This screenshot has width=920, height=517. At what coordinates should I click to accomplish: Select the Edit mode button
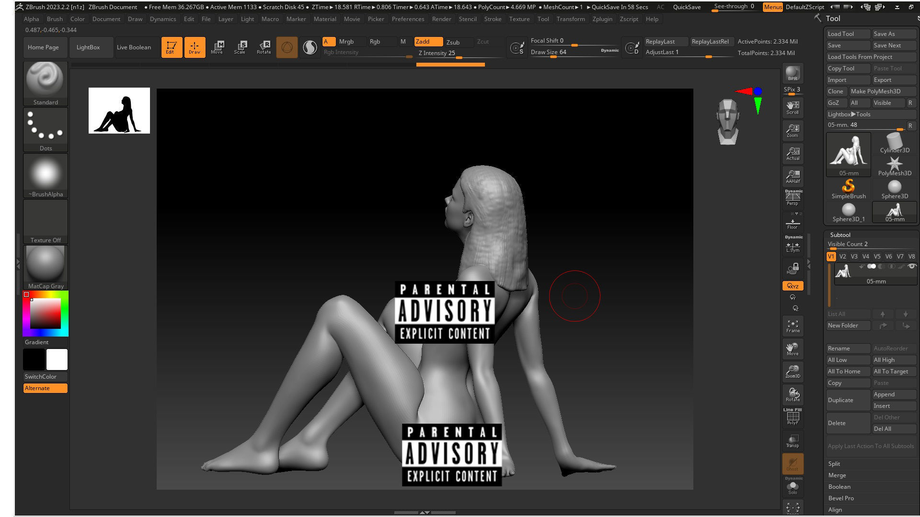171,47
